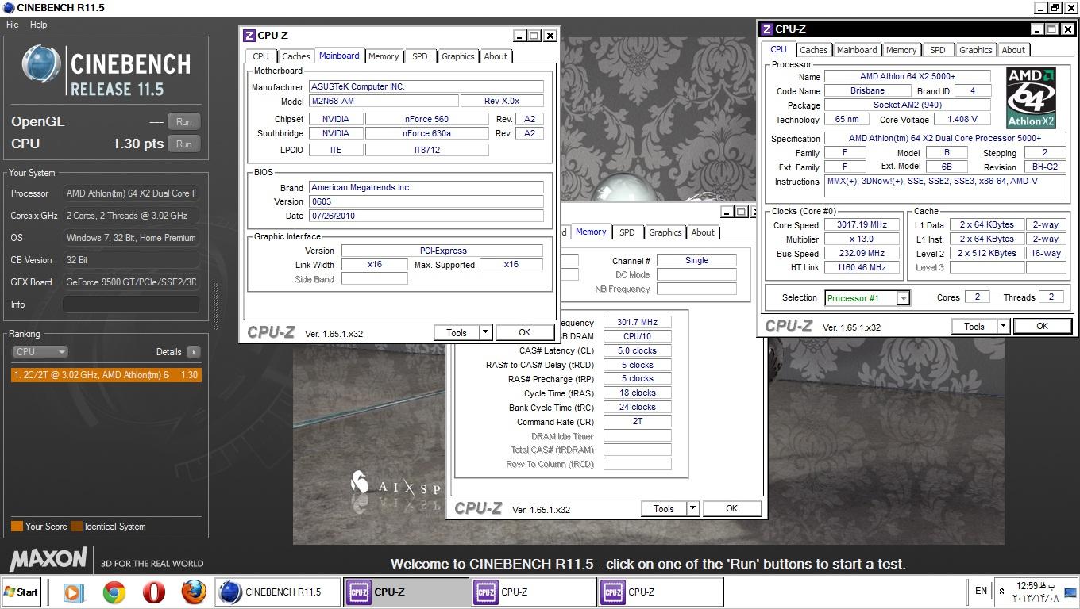Open Tools dropdown arrow in right CPU-Z window
Screen dimensions: 1080x609
[1004, 327]
